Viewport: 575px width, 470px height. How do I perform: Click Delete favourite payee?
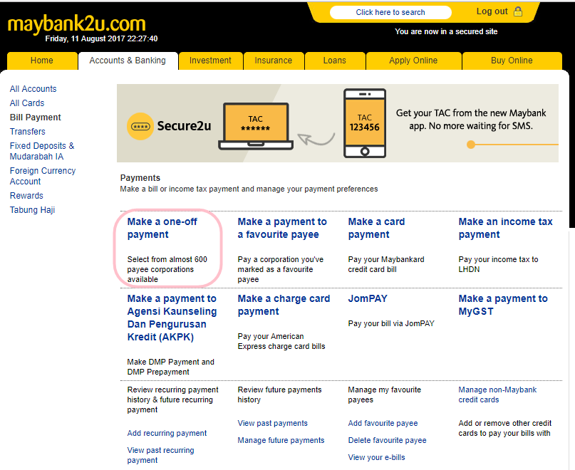(x=387, y=440)
